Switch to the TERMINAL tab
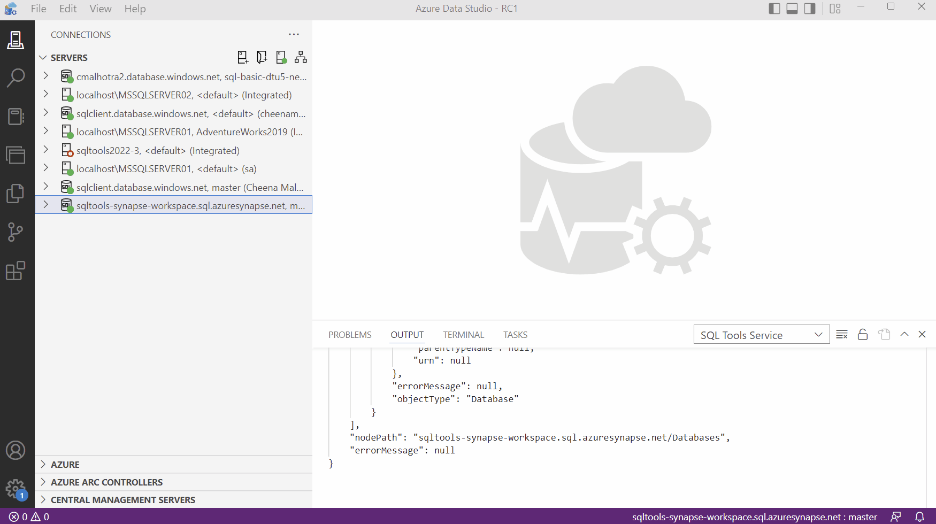Screen dimensions: 936x524 (463, 334)
